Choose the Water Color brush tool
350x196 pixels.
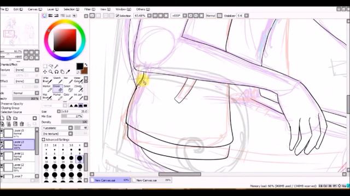point(78,80)
